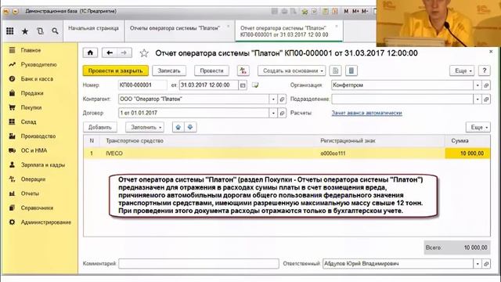Open Продажи section
Viewport: 501px width, 282px height.
click(32, 93)
